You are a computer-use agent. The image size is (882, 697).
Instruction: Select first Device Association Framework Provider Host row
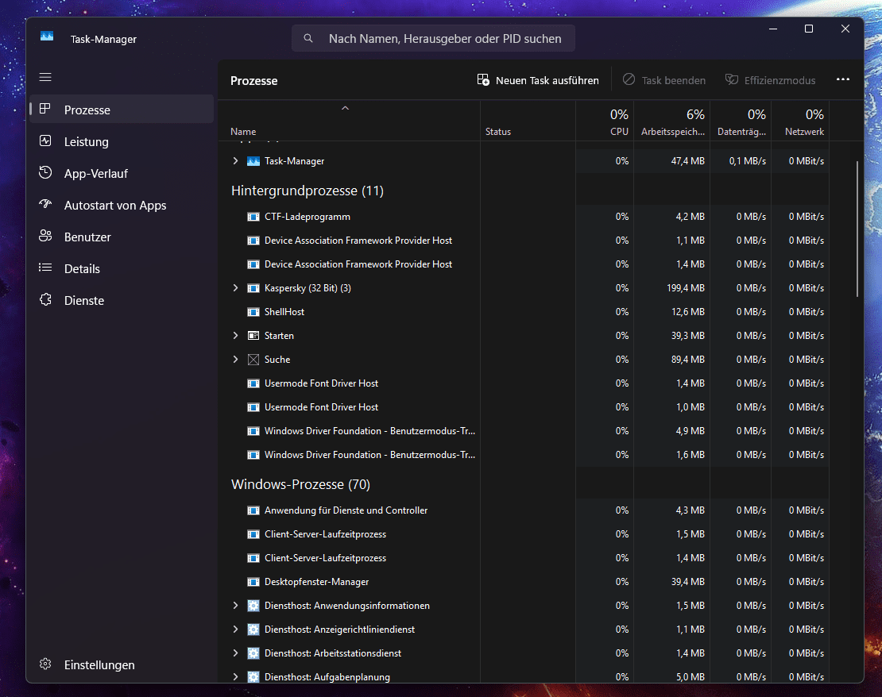pyautogui.click(x=524, y=240)
